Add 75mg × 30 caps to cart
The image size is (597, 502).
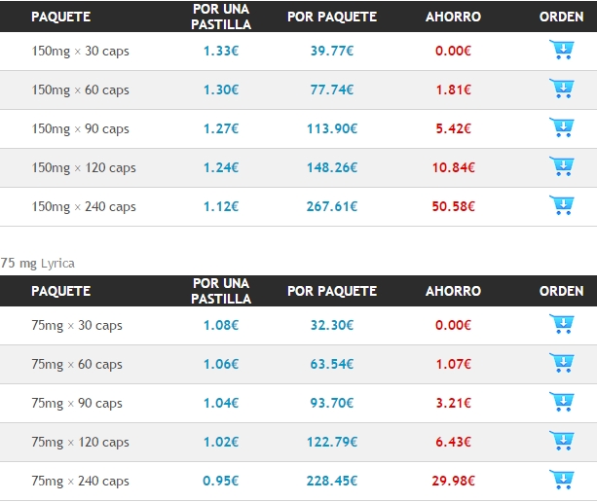(562, 324)
